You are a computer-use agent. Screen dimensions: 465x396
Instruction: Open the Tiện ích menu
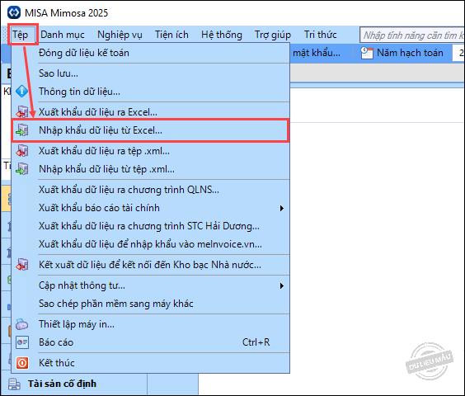[x=171, y=35]
